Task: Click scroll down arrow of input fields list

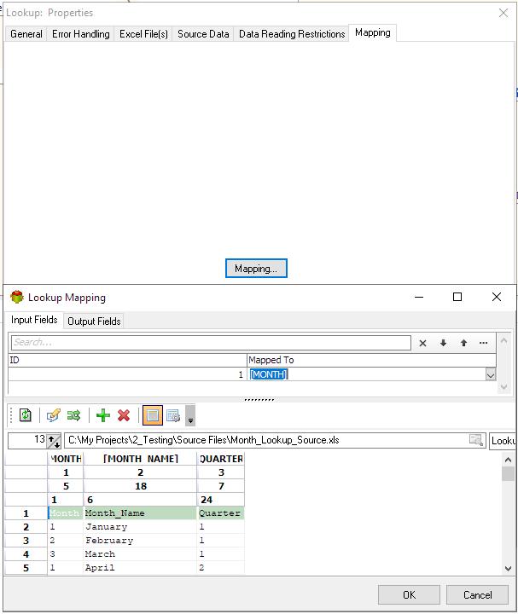Action: 503,387
